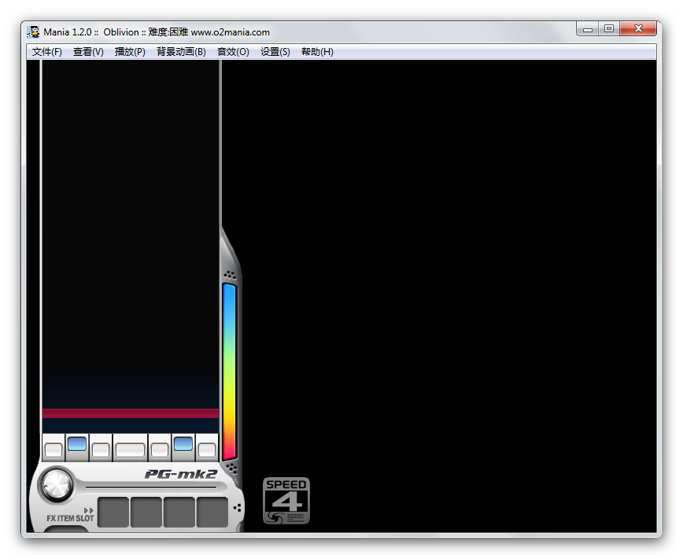The height and width of the screenshot is (559, 683).
Task: Expand the 背景动画(B) menu
Action: [181, 52]
